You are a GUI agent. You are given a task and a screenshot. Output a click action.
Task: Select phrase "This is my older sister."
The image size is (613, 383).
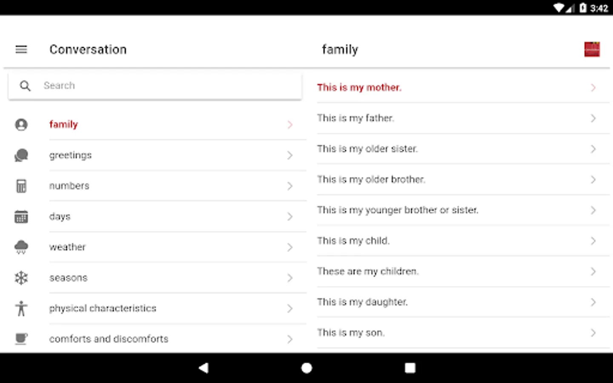coord(367,149)
